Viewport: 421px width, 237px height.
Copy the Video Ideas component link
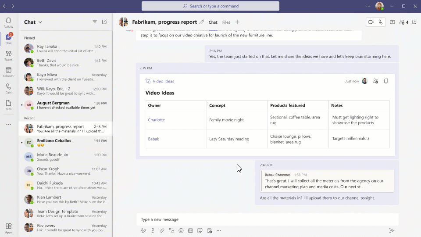point(386,81)
